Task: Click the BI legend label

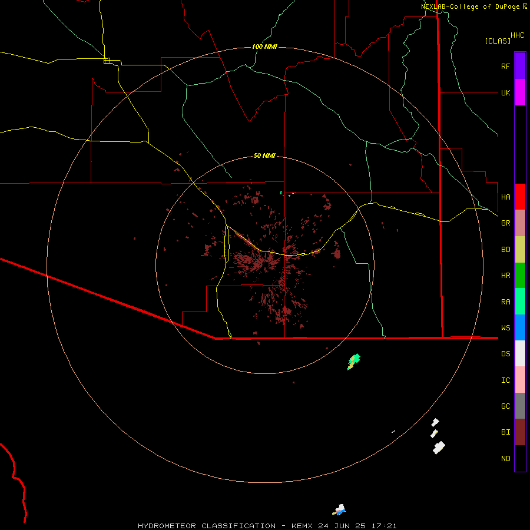Action: [x=505, y=432]
